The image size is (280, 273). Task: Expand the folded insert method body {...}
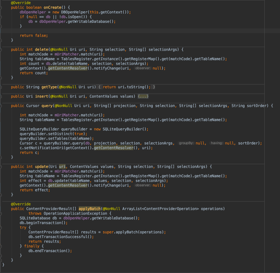click(143, 97)
